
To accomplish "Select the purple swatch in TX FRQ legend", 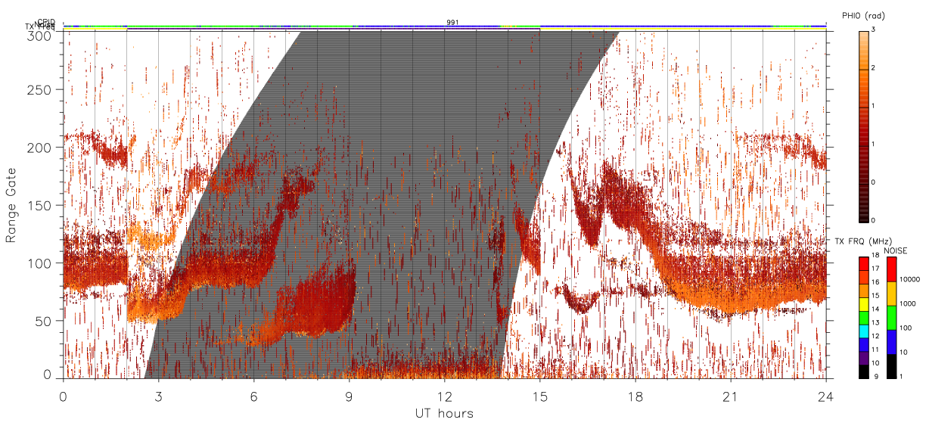I will [863, 359].
